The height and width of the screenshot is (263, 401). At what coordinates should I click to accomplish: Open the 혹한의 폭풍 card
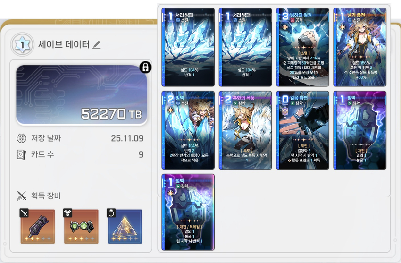coord(245,130)
